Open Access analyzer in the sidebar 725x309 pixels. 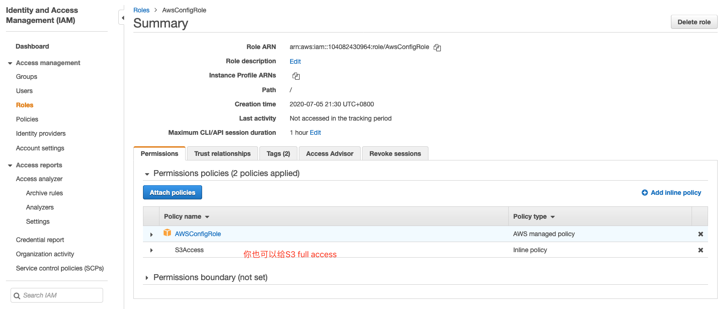click(39, 179)
